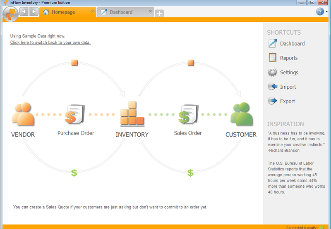
Task: Click the Inventory boxes icon
Action: coord(132,114)
